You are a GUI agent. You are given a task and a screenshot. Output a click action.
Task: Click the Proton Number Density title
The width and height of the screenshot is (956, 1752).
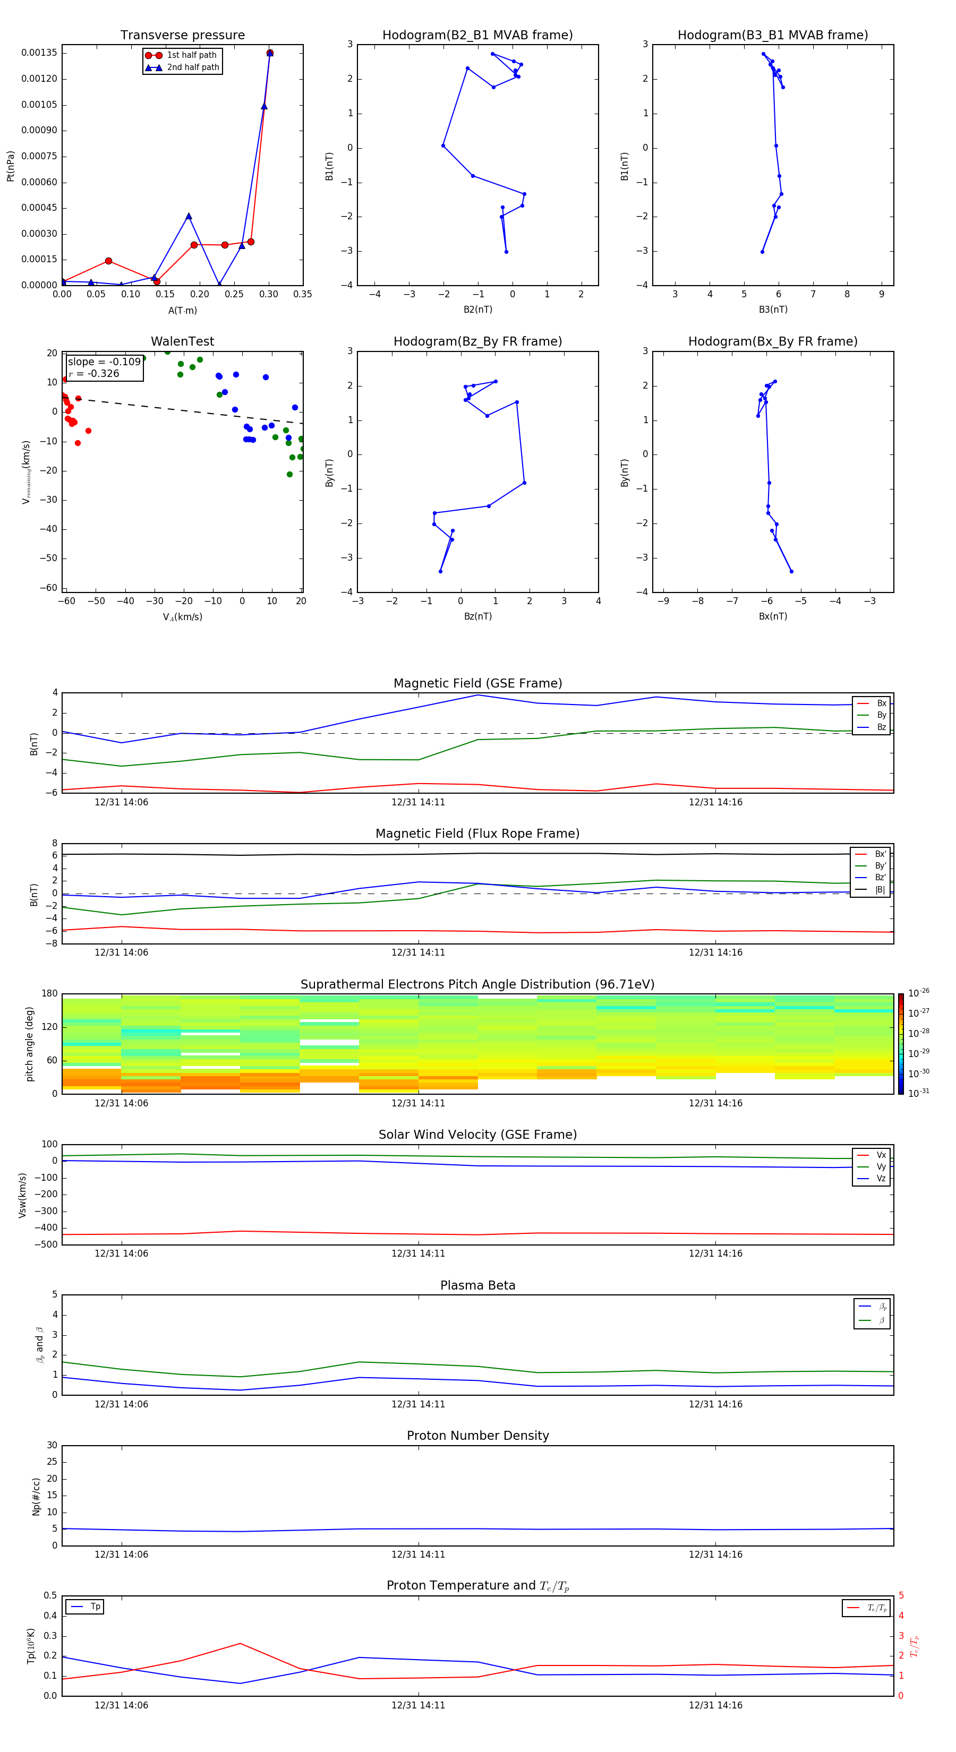pyautogui.click(x=477, y=1436)
